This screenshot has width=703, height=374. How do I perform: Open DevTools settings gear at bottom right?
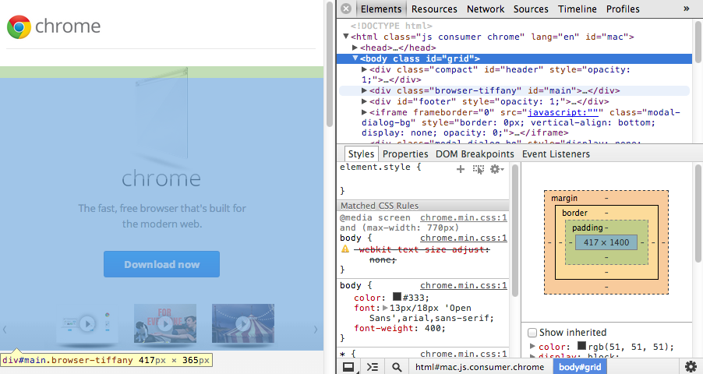pos(691,367)
